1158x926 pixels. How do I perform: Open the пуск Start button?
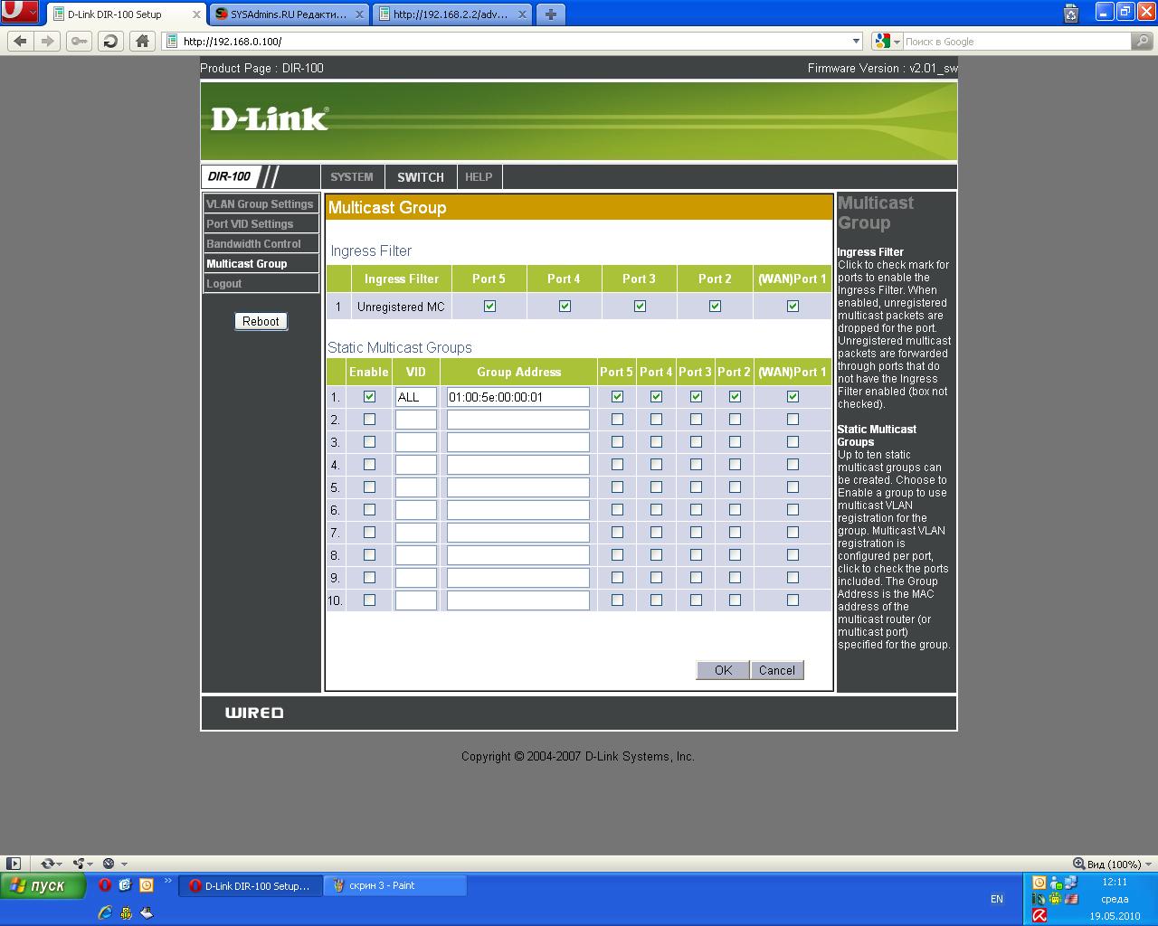point(43,885)
